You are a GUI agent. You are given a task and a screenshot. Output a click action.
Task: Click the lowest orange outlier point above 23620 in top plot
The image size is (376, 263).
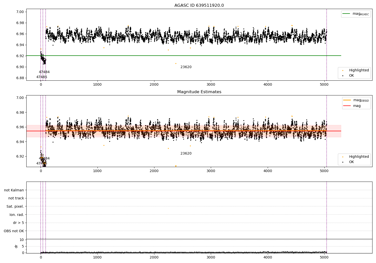(176, 63)
